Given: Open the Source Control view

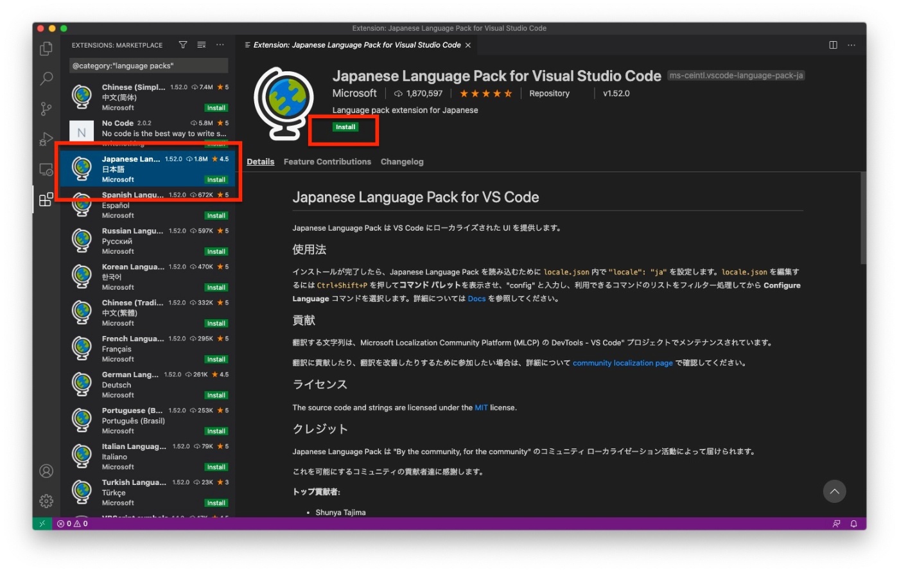Looking at the screenshot, I should (x=46, y=109).
